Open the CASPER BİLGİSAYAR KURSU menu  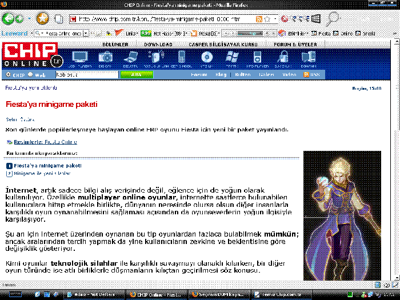pyautogui.click(x=223, y=45)
